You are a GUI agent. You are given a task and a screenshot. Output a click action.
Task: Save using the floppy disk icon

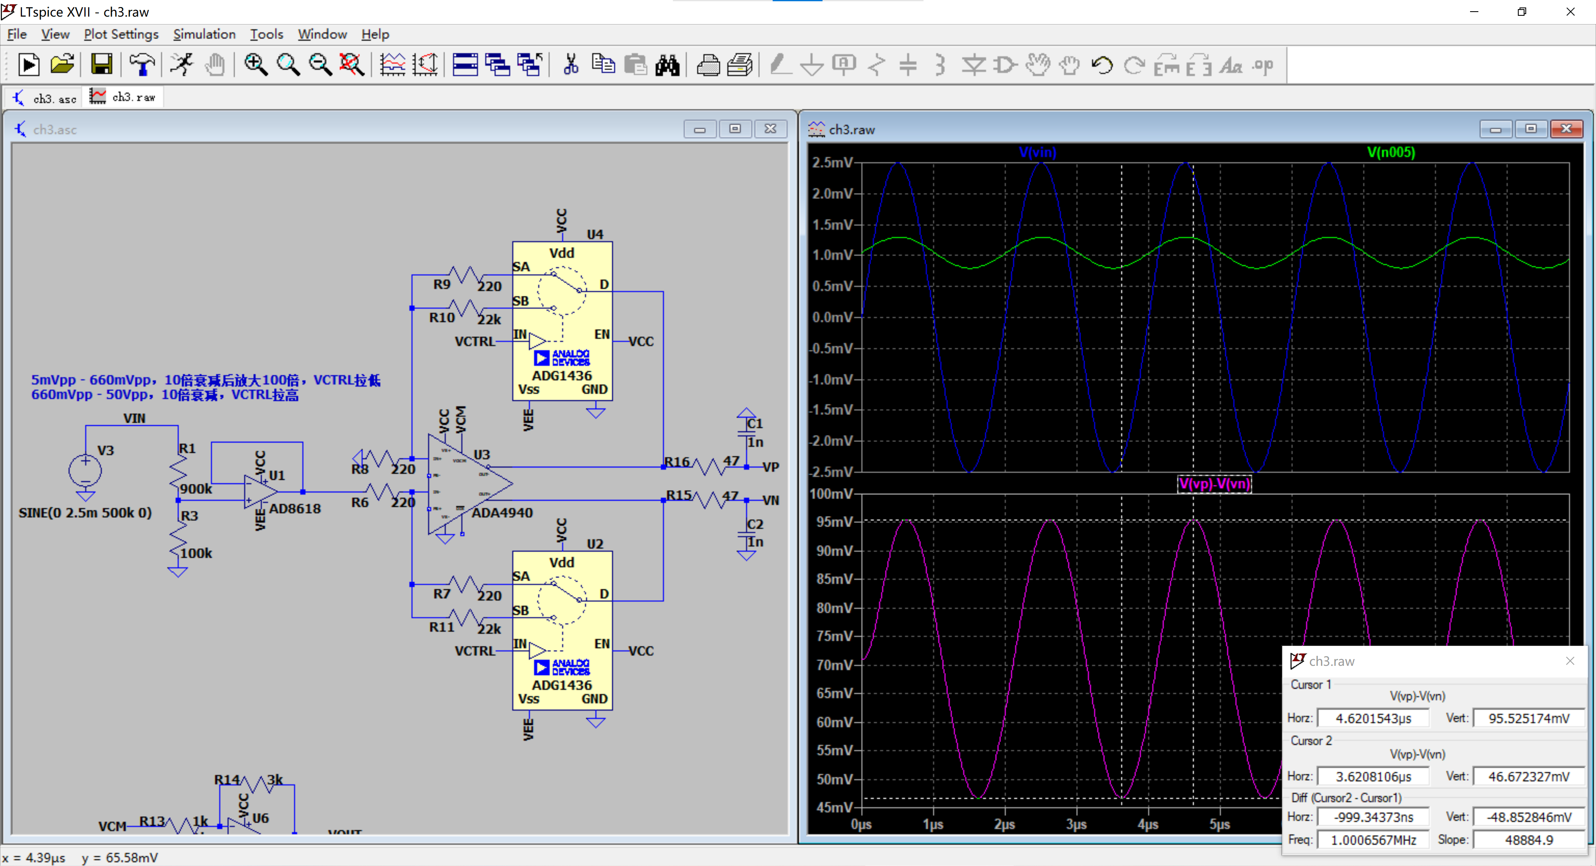[x=101, y=64]
